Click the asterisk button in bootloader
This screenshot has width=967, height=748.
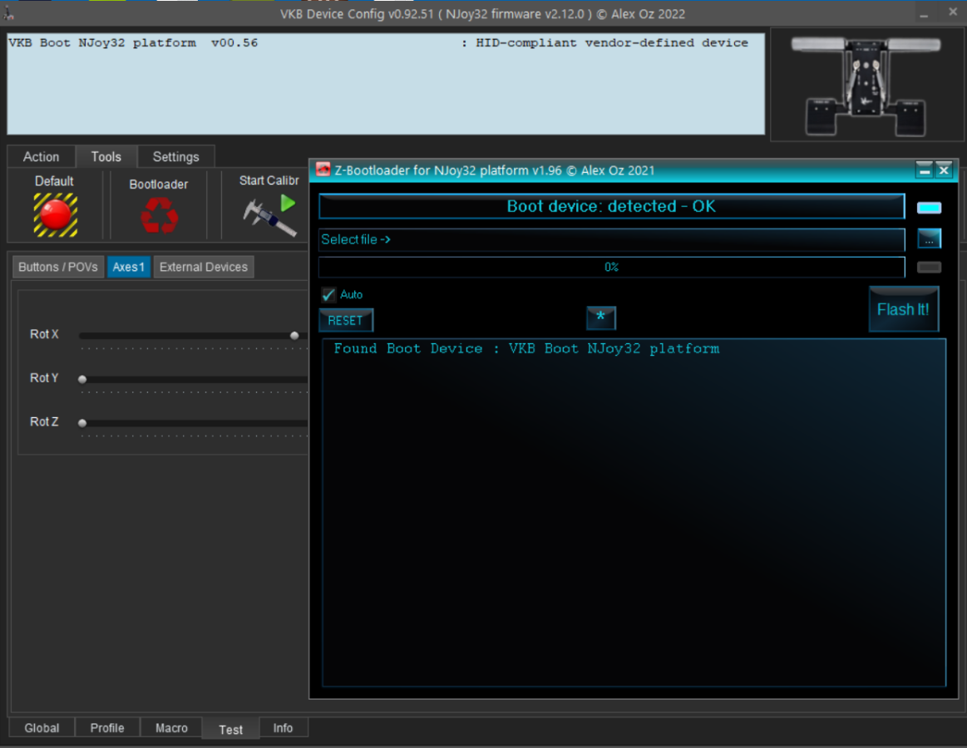click(x=600, y=318)
